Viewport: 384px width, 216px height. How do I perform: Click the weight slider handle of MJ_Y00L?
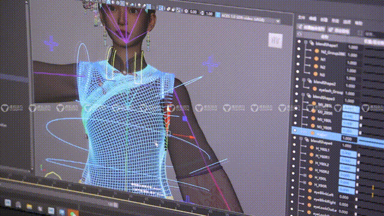361,125
